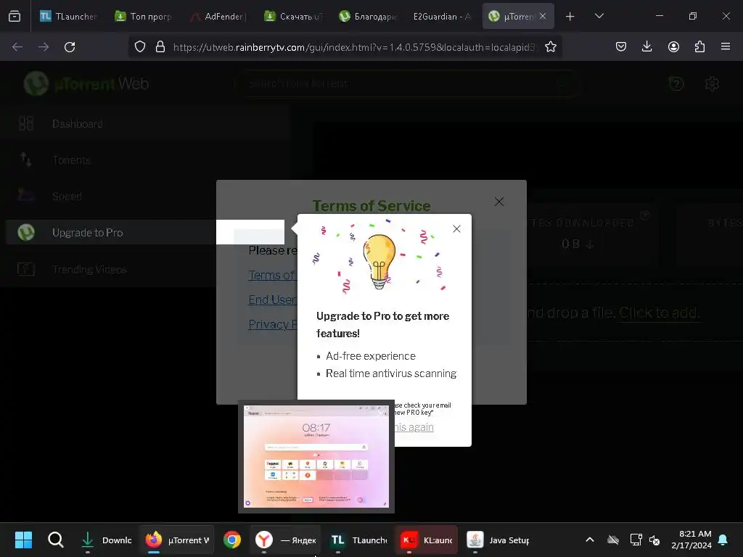
Task: Select the Firefox µTorrent taskbar button
Action: point(177,540)
